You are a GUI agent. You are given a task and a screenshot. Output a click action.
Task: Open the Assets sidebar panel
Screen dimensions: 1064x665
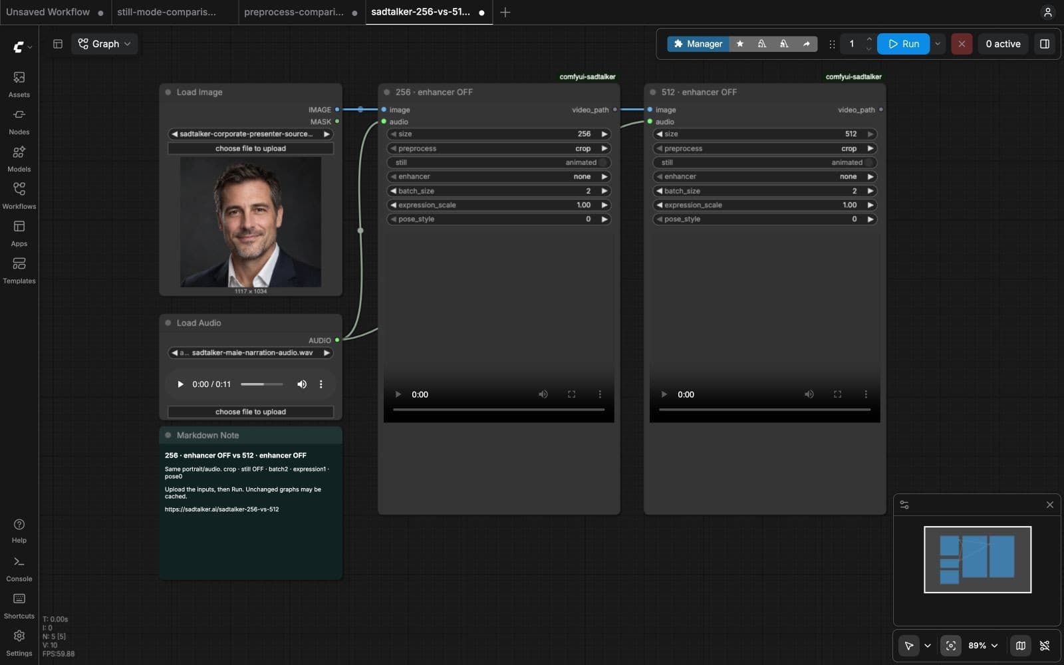point(19,84)
